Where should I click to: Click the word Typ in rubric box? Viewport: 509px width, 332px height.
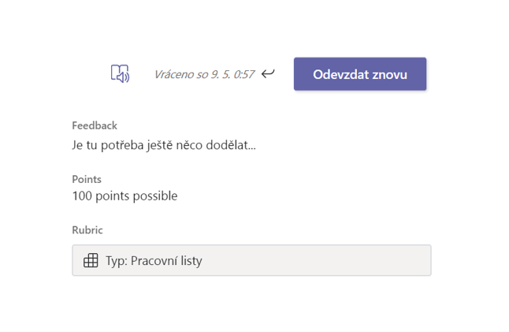[115, 260]
